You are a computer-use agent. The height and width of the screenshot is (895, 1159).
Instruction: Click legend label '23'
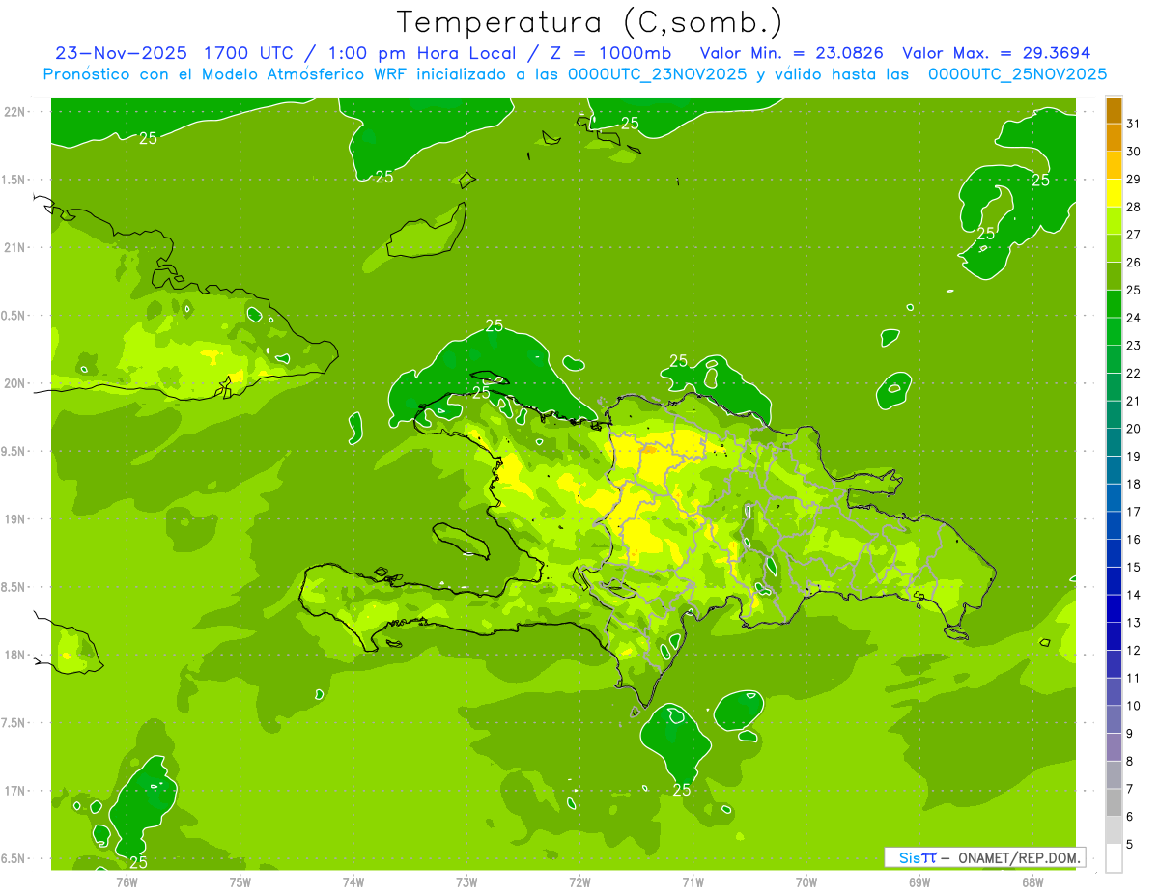1134,346
